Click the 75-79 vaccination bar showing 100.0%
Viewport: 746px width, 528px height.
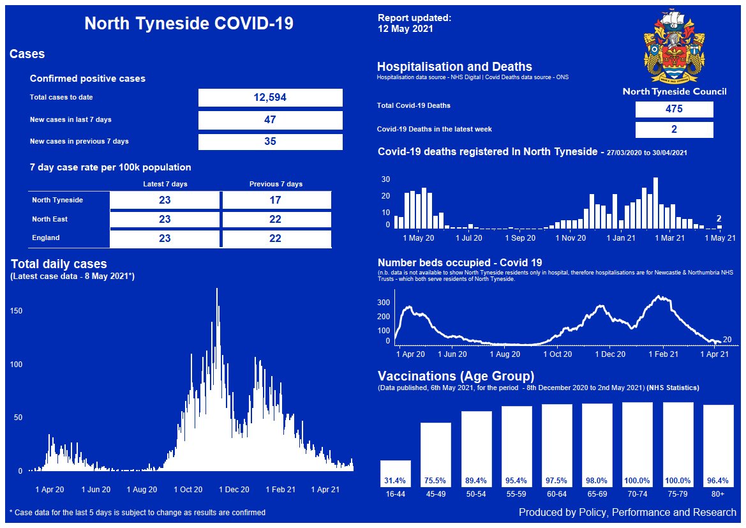[678, 444]
